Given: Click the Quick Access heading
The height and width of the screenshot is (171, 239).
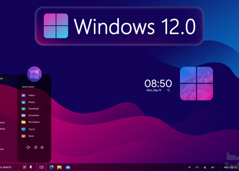Looking at the screenshot, I should click(x=28, y=87).
